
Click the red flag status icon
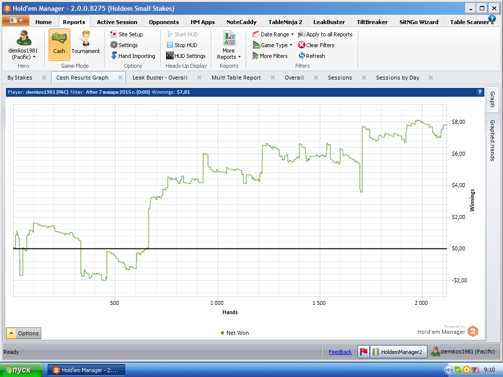(x=363, y=351)
